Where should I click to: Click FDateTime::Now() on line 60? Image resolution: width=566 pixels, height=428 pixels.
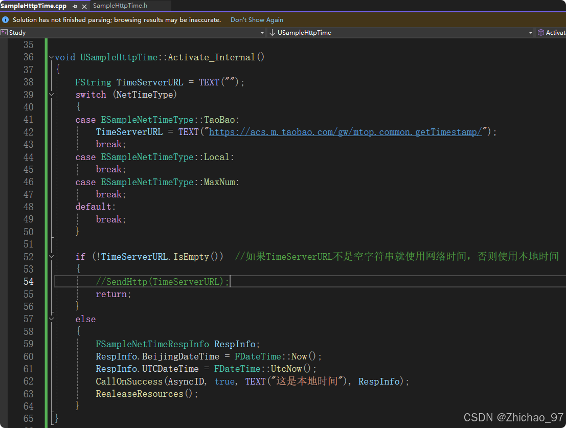(276, 356)
